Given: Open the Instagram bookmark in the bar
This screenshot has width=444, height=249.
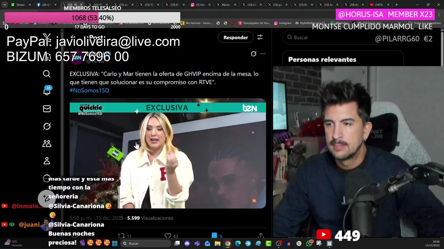Looking at the screenshot, I should 283,23.
